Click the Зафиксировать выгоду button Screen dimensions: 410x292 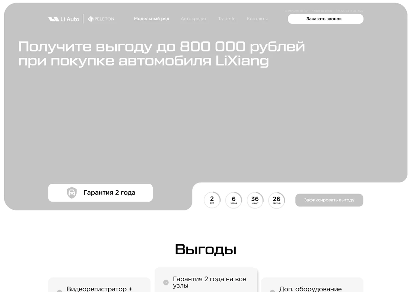pyautogui.click(x=329, y=200)
